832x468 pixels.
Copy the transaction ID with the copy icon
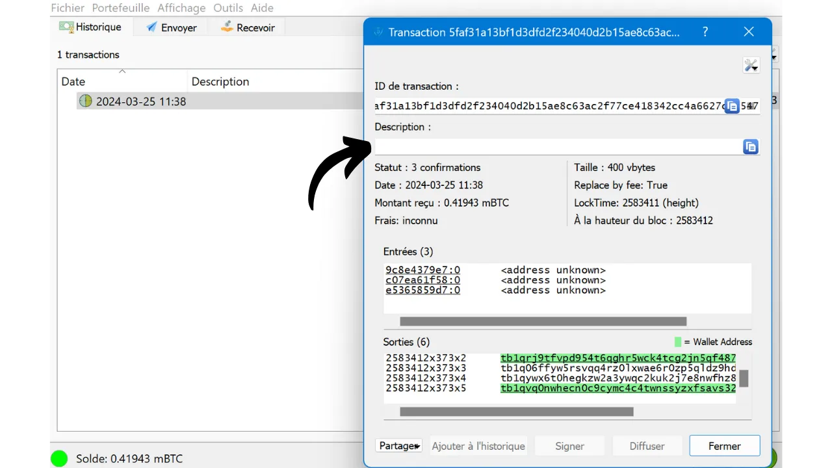point(732,106)
